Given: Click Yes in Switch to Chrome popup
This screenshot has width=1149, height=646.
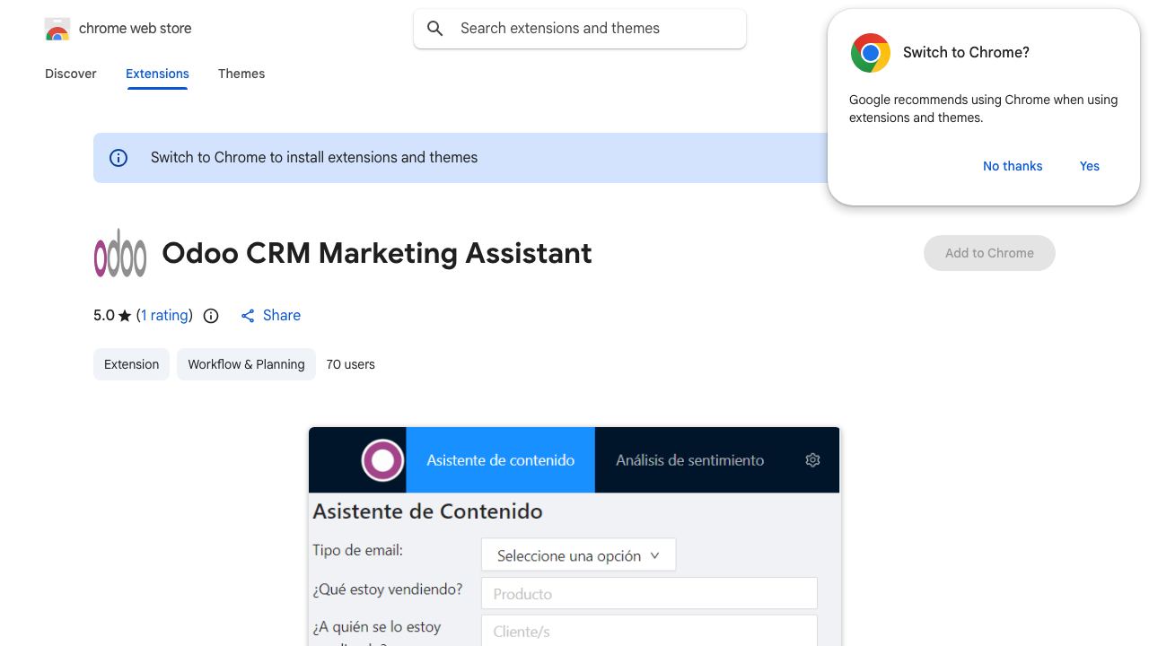Looking at the screenshot, I should click(x=1090, y=166).
